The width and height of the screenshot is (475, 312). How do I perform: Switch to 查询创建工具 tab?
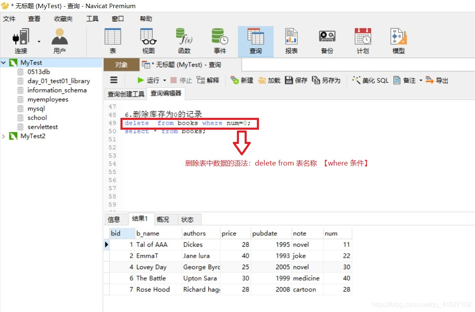click(126, 94)
